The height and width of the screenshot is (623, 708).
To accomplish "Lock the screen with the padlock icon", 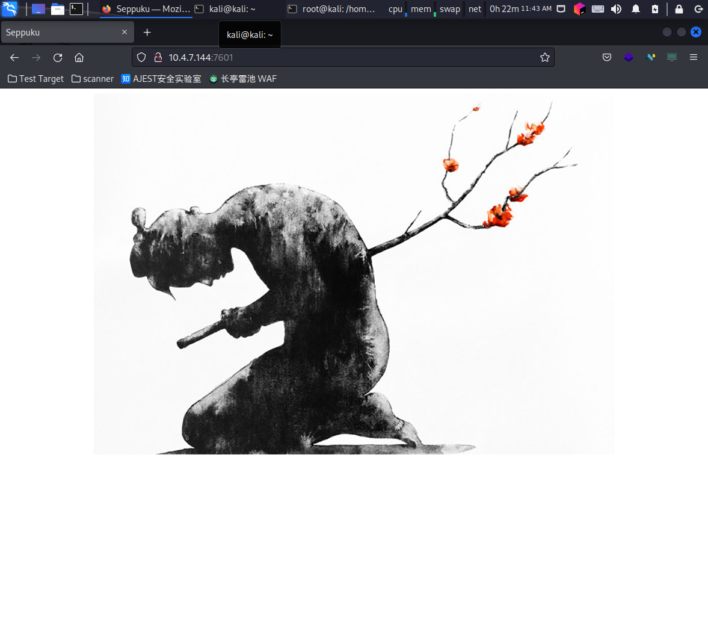I will pyautogui.click(x=679, y=8).
